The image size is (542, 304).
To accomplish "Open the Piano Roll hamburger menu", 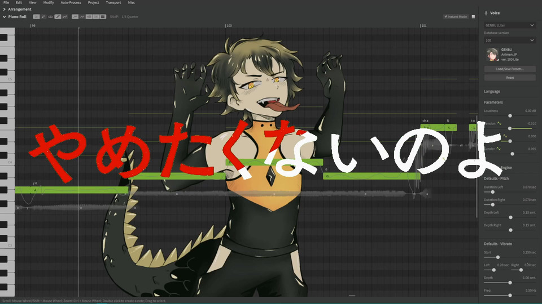I will pos(473,16).
